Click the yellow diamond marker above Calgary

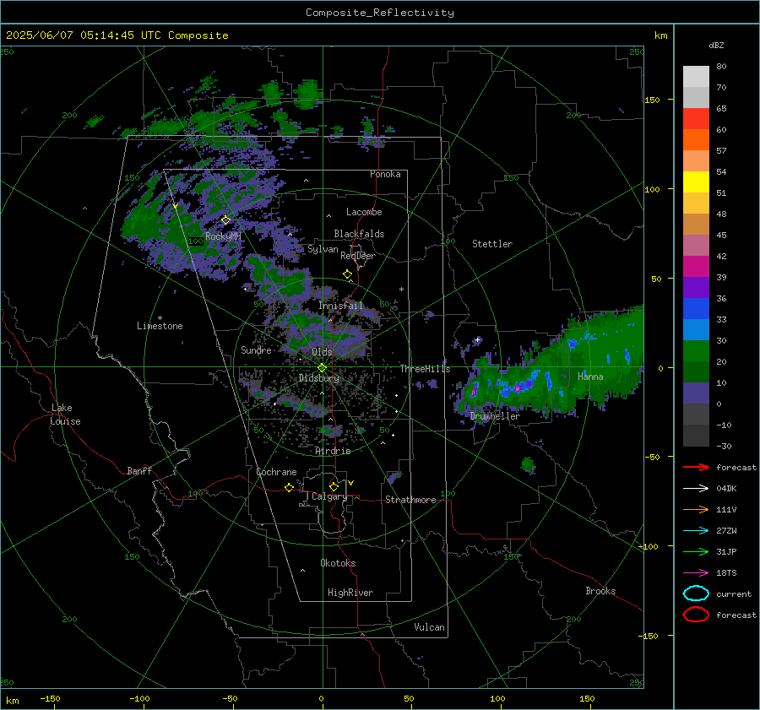pyautogui.click(x=334, y=486)
